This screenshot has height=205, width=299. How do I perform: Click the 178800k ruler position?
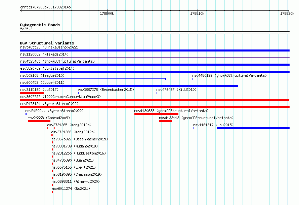[x=107, y=13]
